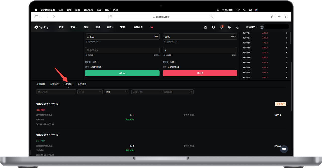This screenshot has height=168, width=322.
Task: Switch to the 当前持仓 tab
Action: (x=54, y=84)
